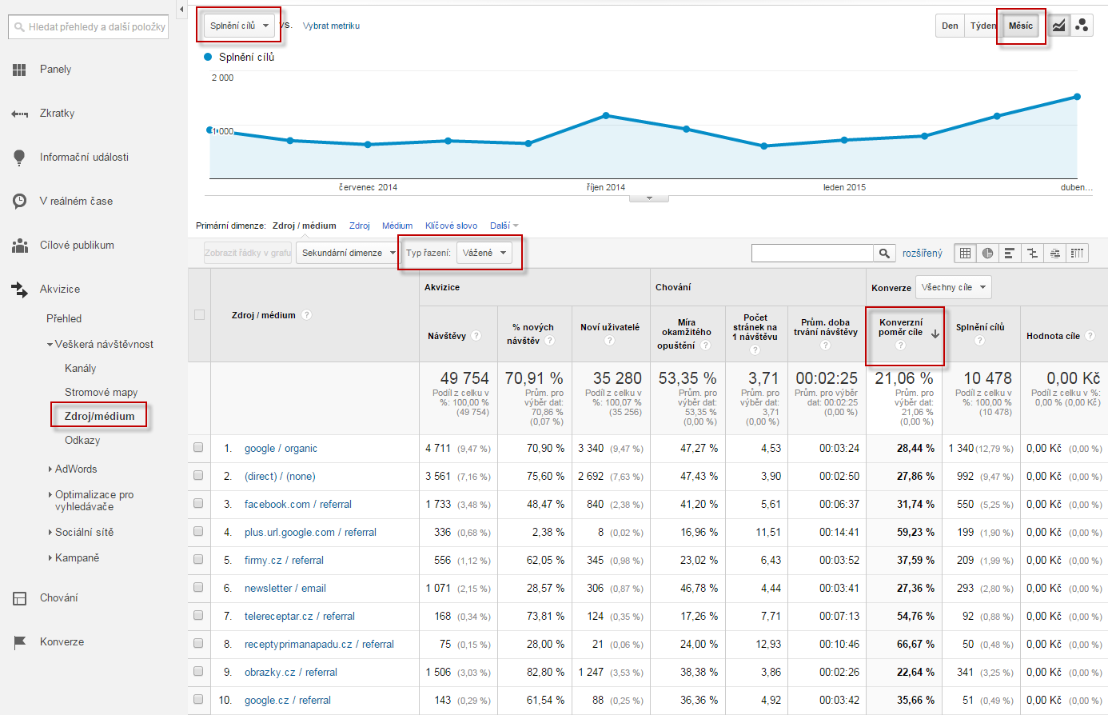Image resolution: width=1108 pixels, height=715 pixels.
Task: Click the Panely grid icon in the sidebar
Action: [x=19, y=69]
